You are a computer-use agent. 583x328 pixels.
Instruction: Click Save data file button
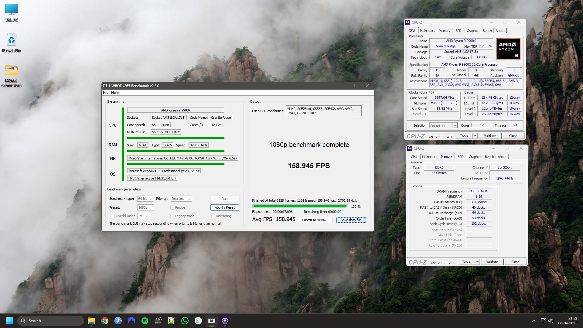tap(351, 220)
